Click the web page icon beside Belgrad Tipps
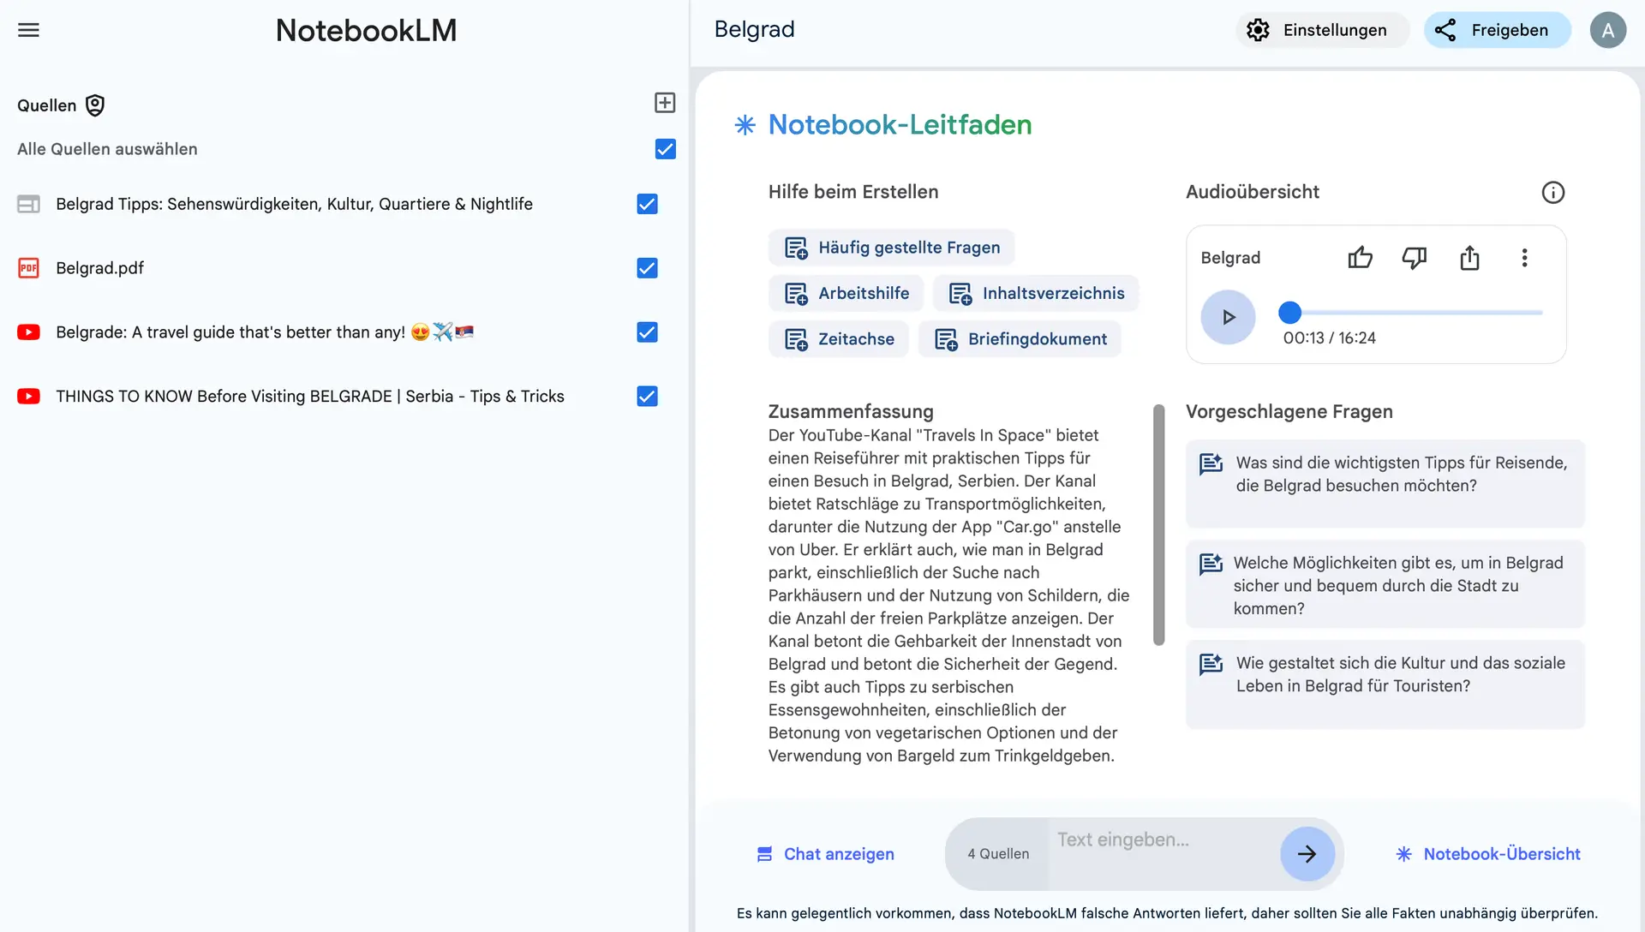The image size is (1645, 932). coord(28,204)
